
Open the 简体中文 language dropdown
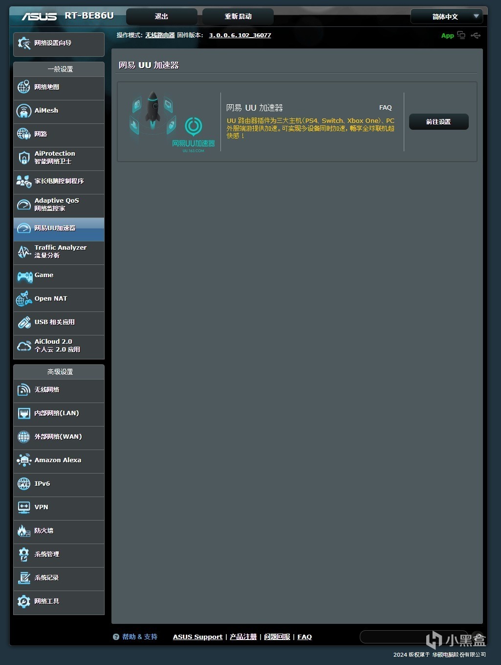447,17
